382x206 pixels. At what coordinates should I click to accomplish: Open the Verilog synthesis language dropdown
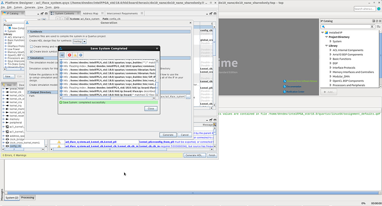(84, 41)
